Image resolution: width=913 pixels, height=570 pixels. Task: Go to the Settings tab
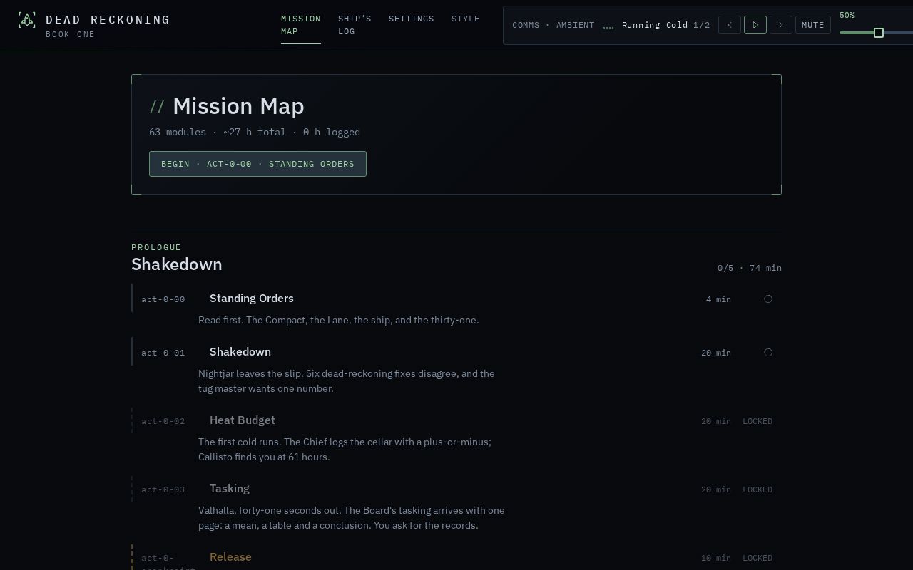click(x=412, y=19)
